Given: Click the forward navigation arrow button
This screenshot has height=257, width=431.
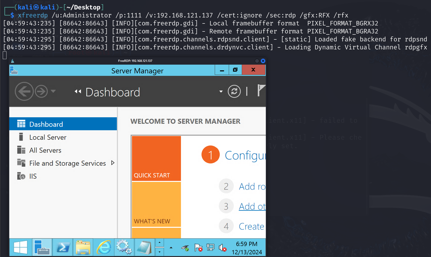Looking at the screenshot, I should (41, 91).
